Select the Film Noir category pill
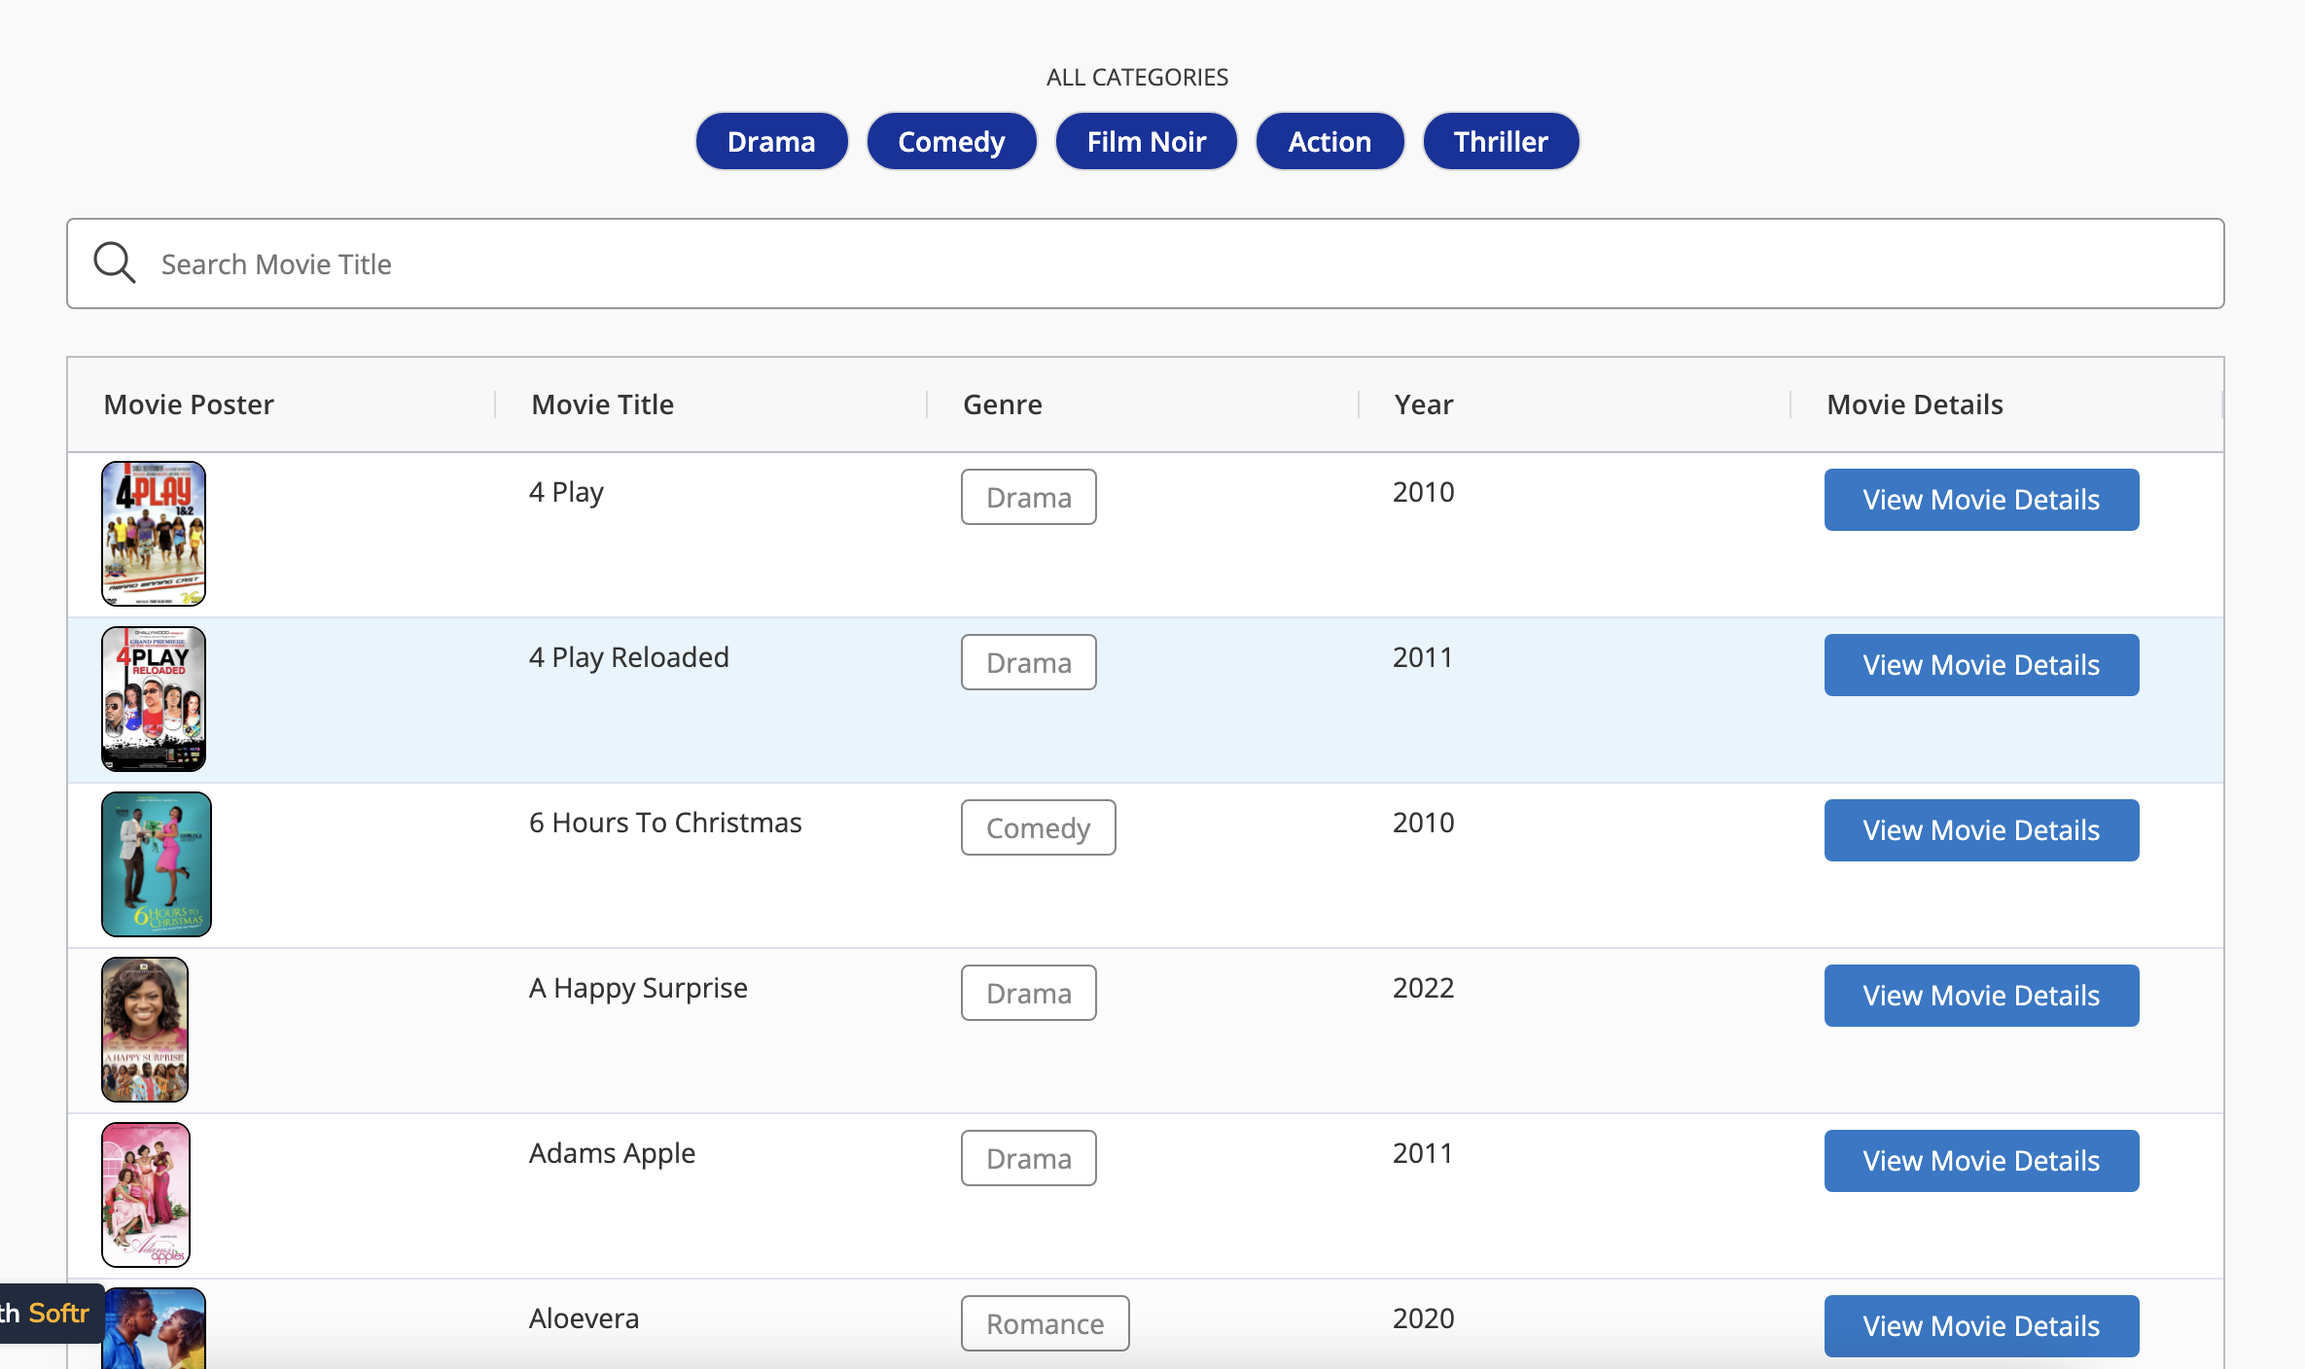The image size is (2305, 1369). coord(1146,141)
